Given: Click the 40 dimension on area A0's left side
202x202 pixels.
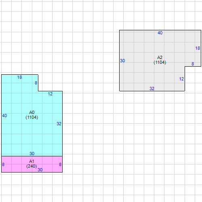Looking at the screenshot, I should coord(4,116).
